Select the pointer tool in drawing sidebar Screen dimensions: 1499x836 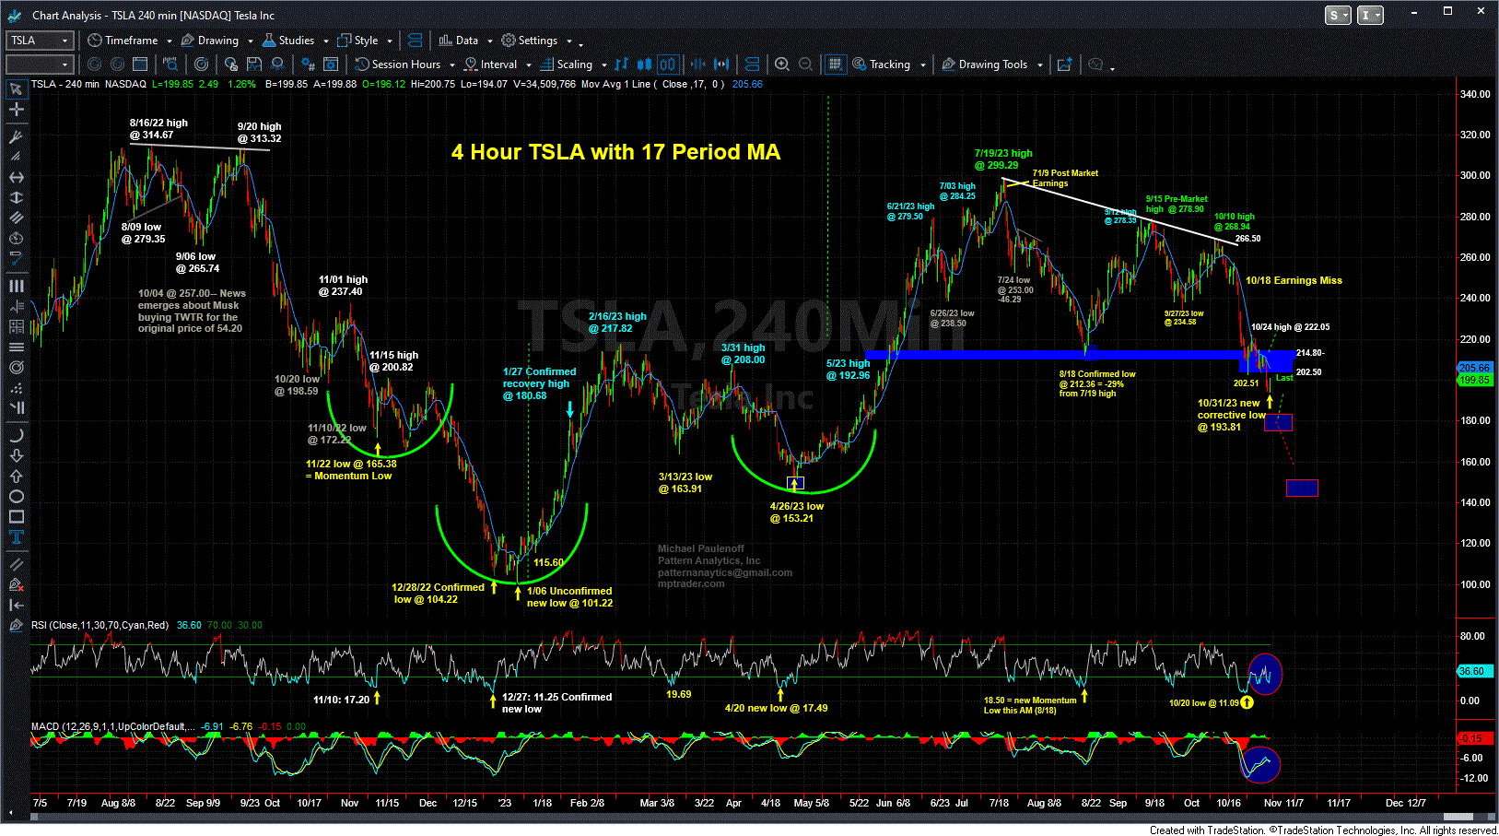pyautogui.click(x=16, y=89)
